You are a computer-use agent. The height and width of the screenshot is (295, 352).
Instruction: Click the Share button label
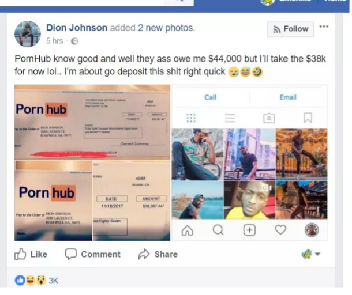[166, 254]
